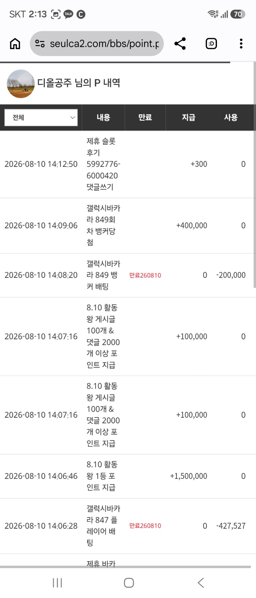Select the 내용 column header
256x598 pixels.
coord(103,118)
